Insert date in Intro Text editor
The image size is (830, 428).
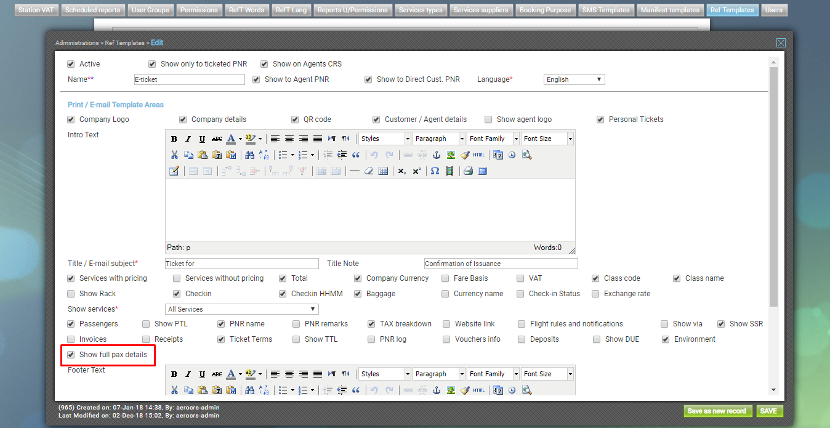pyautogui.click(x=498, y=155)
